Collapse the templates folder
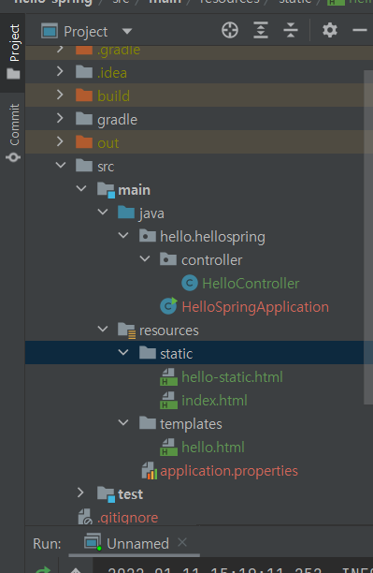Image resolution: width=373 pixels, height=573 pixels. point(123,422)
